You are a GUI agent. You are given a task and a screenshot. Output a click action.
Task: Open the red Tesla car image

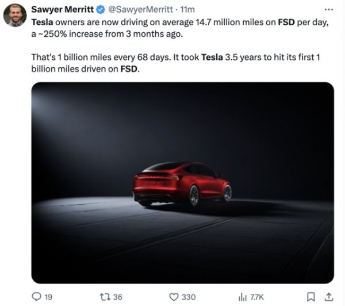[182, 182]
